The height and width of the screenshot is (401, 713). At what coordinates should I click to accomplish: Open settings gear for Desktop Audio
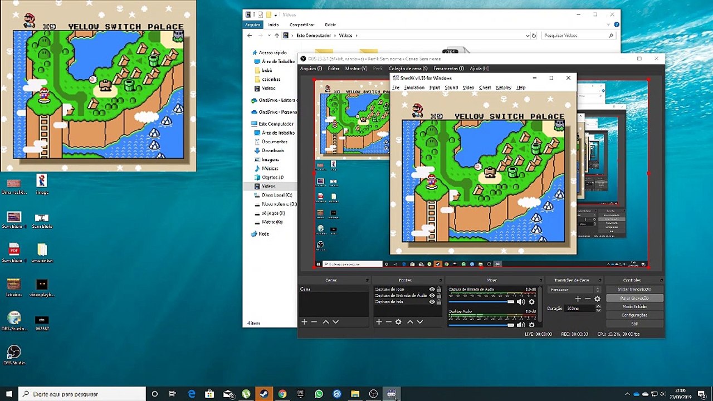click(x=531, y=325)
